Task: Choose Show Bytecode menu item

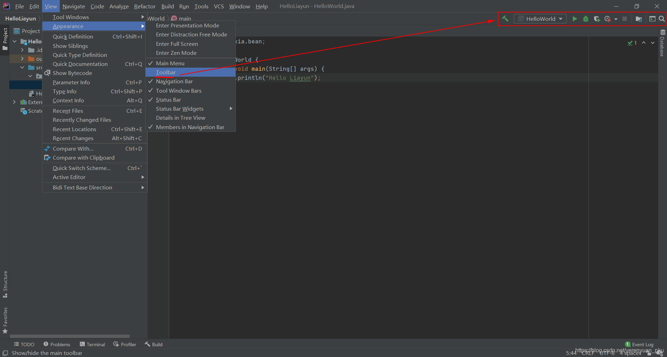Action: 94,73
